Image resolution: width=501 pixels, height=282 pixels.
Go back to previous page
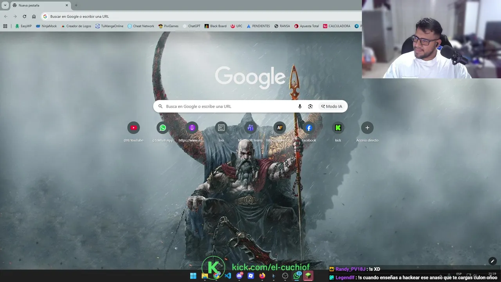5,16
